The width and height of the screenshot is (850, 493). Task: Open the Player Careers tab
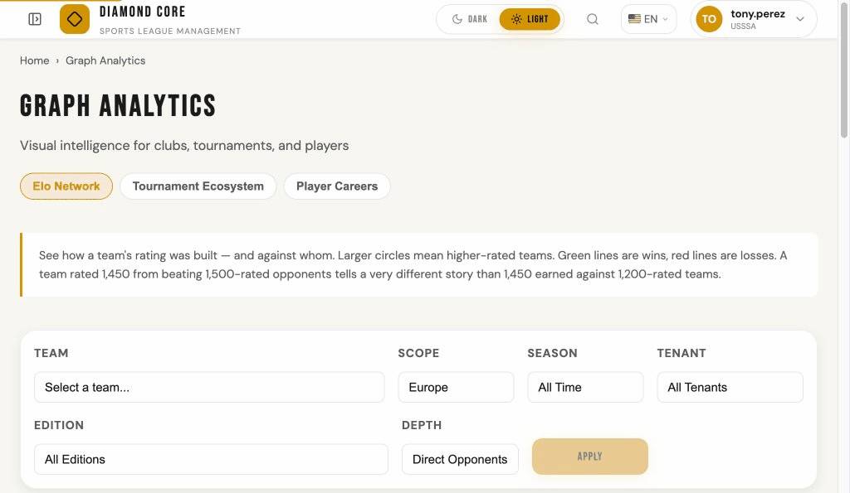[337, 186]
